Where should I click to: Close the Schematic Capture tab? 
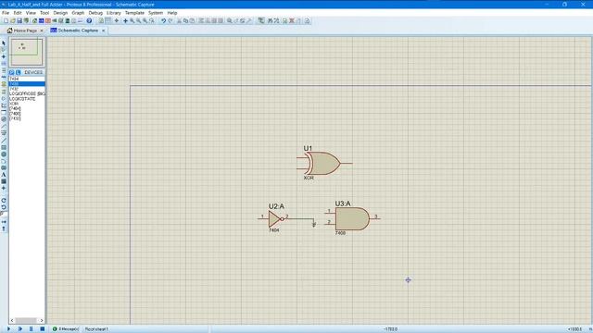click(103, 31)
